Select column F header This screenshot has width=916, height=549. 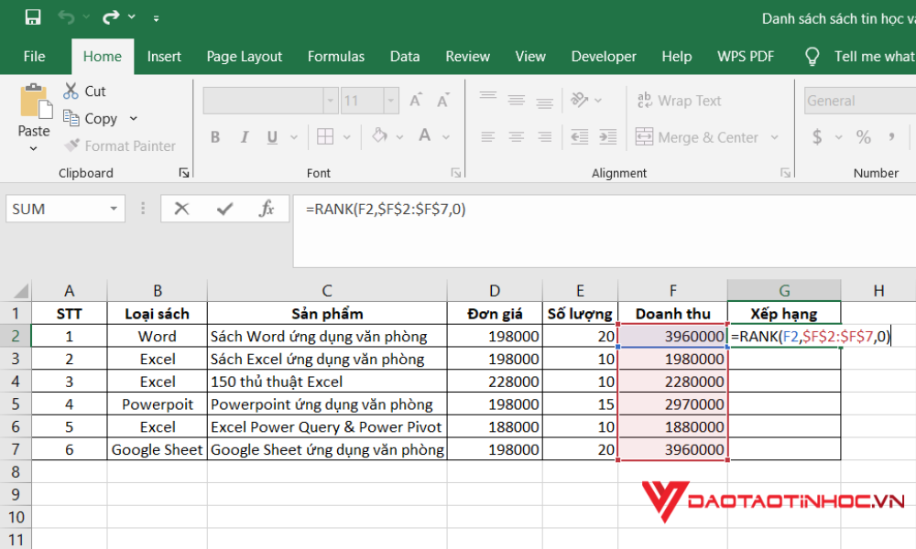click(x=673, y=291)
